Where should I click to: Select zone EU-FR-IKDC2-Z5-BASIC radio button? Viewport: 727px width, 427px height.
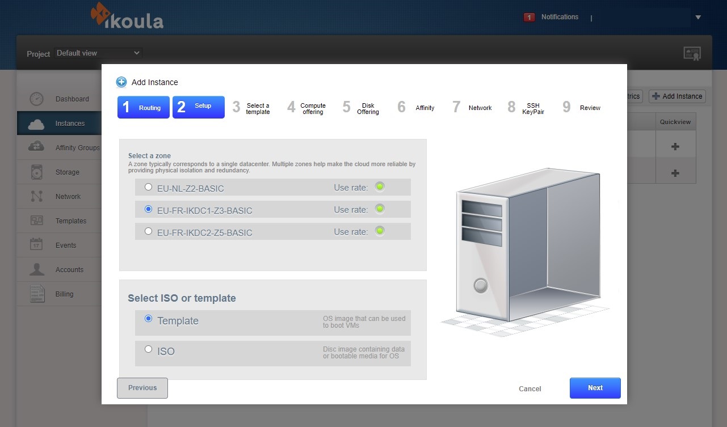[149, 231]
